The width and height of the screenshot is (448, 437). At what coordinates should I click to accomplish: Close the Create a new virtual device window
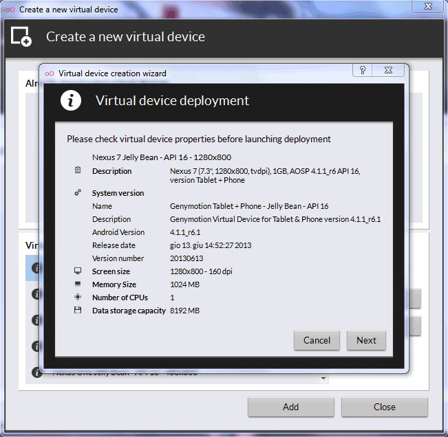pyautogui.click(x=428, y=6)
